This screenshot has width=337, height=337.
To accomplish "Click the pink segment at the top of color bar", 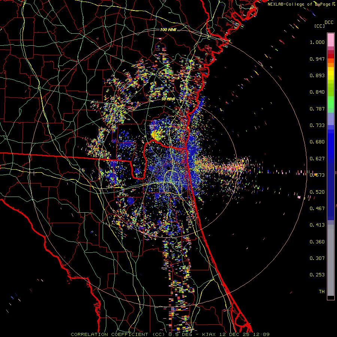I will 331,40.
